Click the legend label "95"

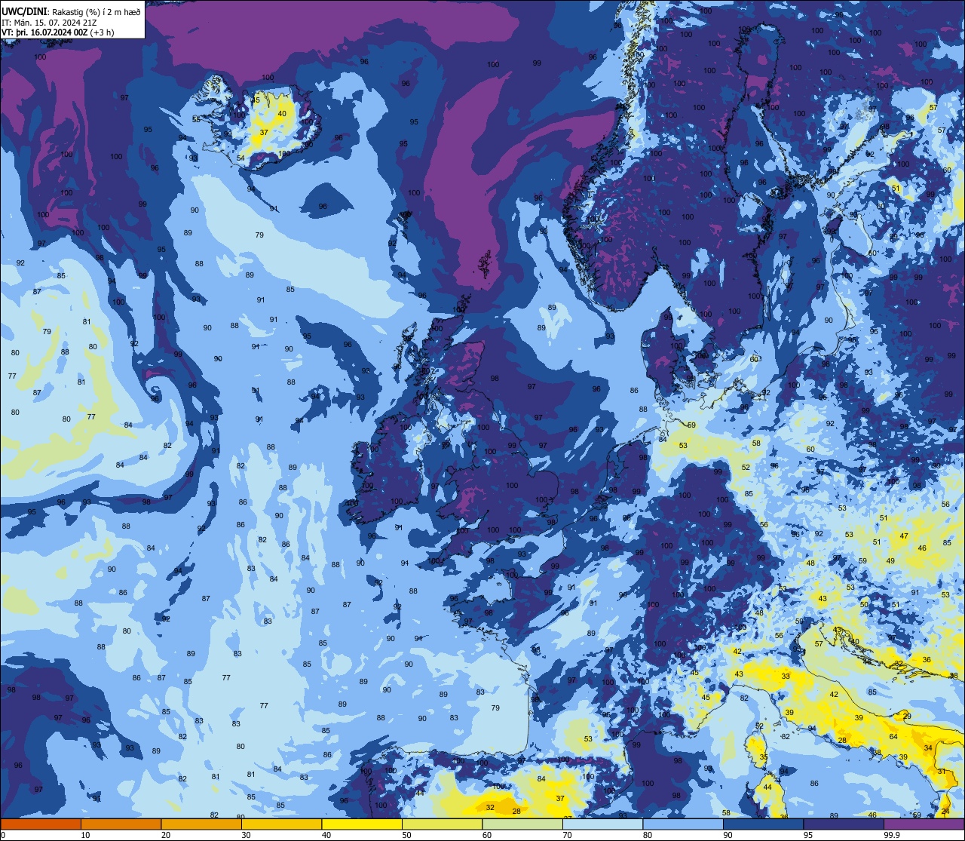pos(808,835)
